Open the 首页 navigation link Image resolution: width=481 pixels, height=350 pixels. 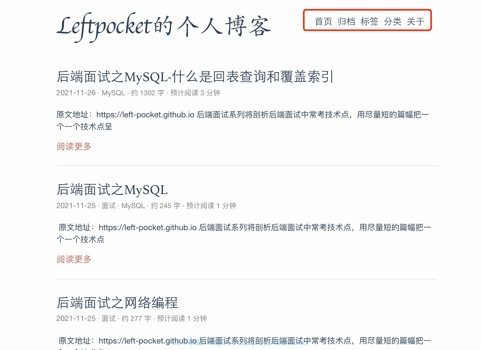(323, 21)
